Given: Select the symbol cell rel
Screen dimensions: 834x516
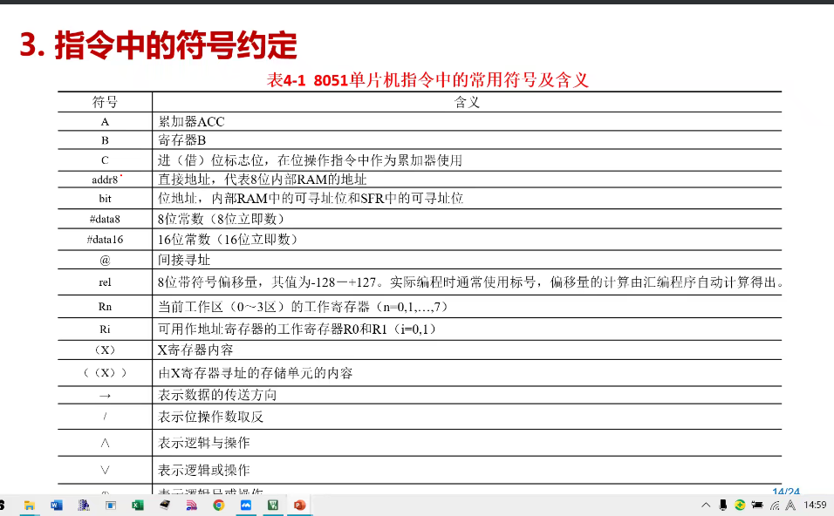Looking at the screenshot, I should pos(105,282).
